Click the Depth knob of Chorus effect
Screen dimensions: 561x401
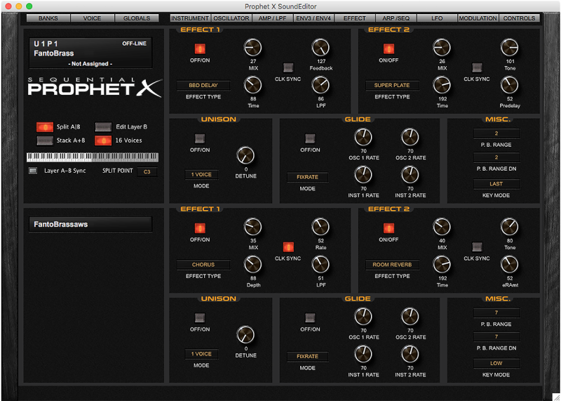point(252,264)
